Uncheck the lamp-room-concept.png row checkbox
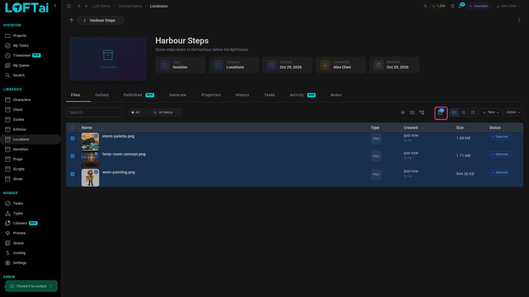 pos(72,156)
